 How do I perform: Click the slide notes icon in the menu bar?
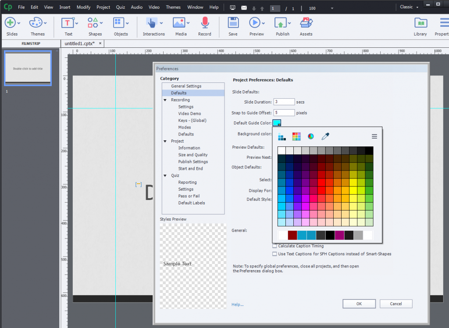coord(233,8)
